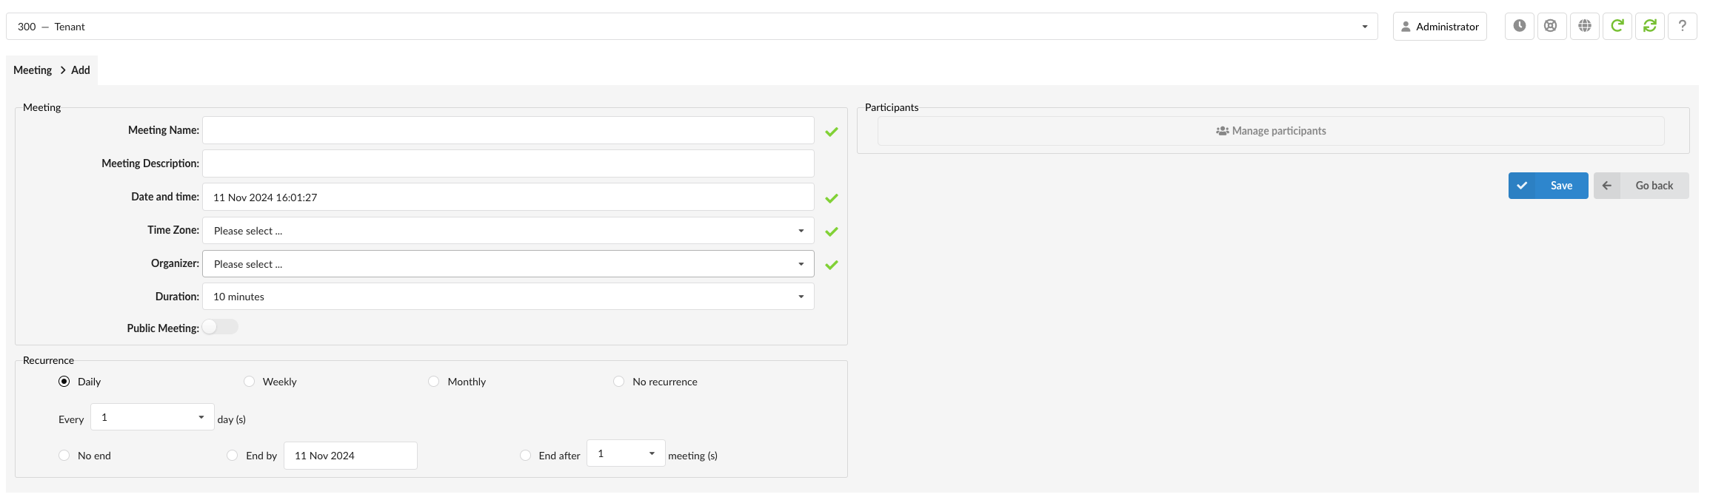Open the Organizer dropdown

click(508, 264)
